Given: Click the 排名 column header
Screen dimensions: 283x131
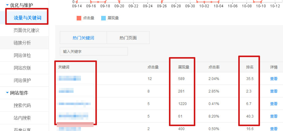Looking at the screenshot, I should 250,67.
